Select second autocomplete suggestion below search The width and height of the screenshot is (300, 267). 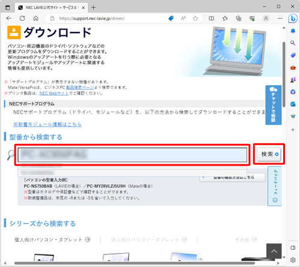point(132,173)
